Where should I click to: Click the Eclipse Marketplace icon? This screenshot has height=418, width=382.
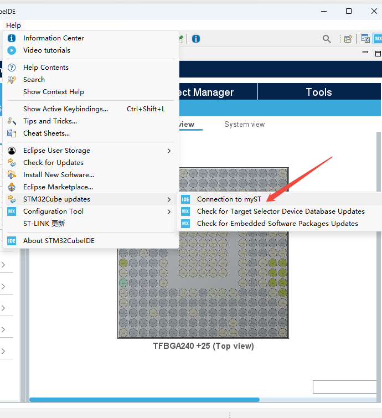click(x=12, y=187)
